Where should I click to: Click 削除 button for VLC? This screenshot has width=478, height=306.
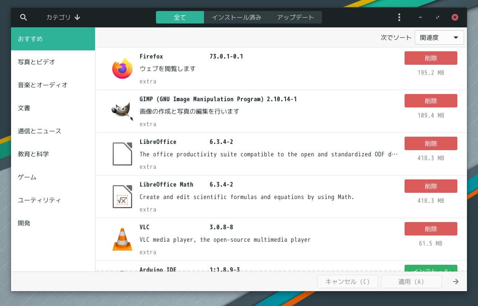[431, 229]
